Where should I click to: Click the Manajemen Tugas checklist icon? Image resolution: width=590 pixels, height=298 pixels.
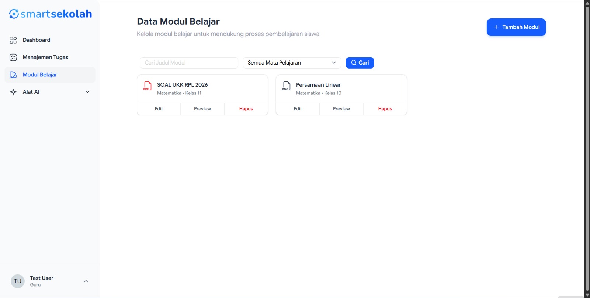click(13, 57)
